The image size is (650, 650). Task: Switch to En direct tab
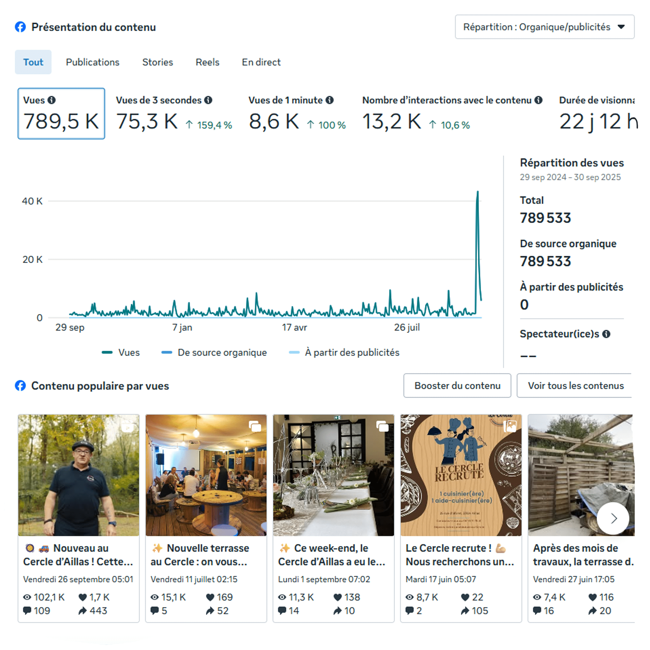261,62
